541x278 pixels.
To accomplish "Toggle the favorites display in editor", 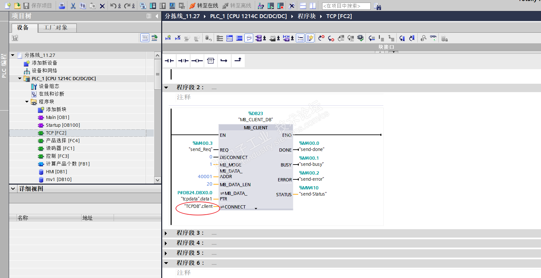I will point(310,38).
